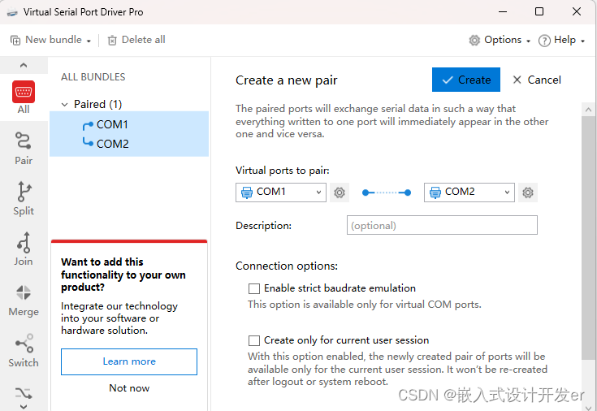The height and width of the screenshot is (411, 597).
Task: Open the COM1 port dropdown
Action: pyautogui.click(x=280, y=193)
